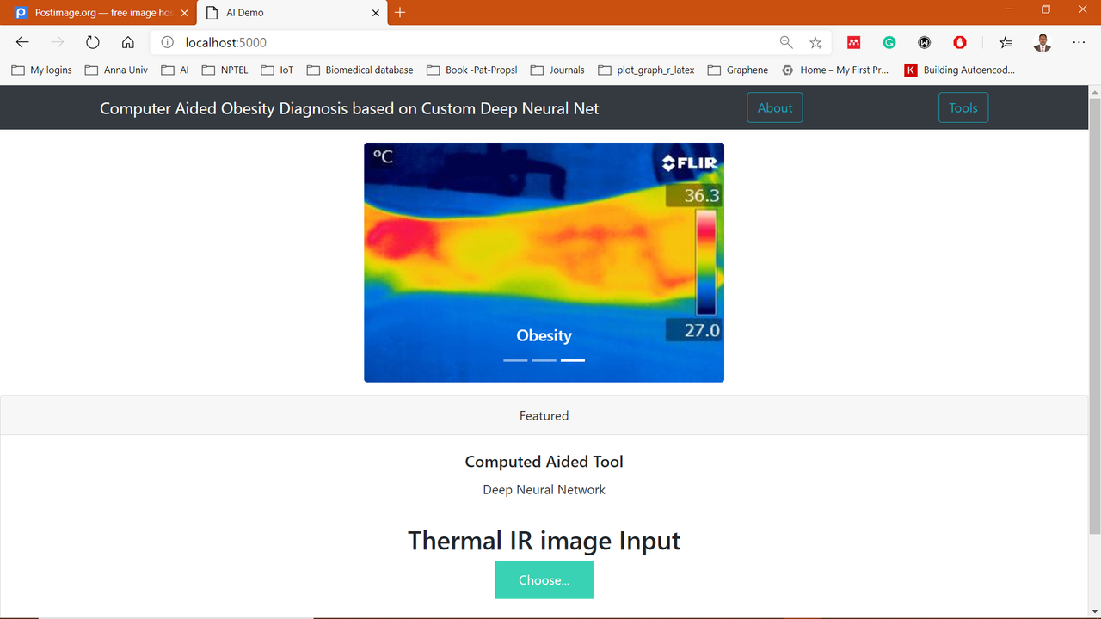Image resolution: width=1101 pixels, height=619 pixels.
Task: Click the Thermal IR image Input heading
Action: coord(544,541)
